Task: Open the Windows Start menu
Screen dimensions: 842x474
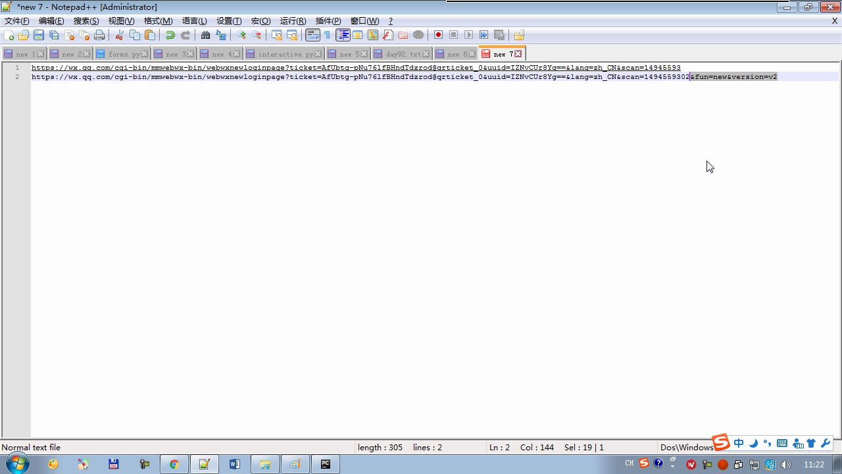Action: (x=17, y=464)
